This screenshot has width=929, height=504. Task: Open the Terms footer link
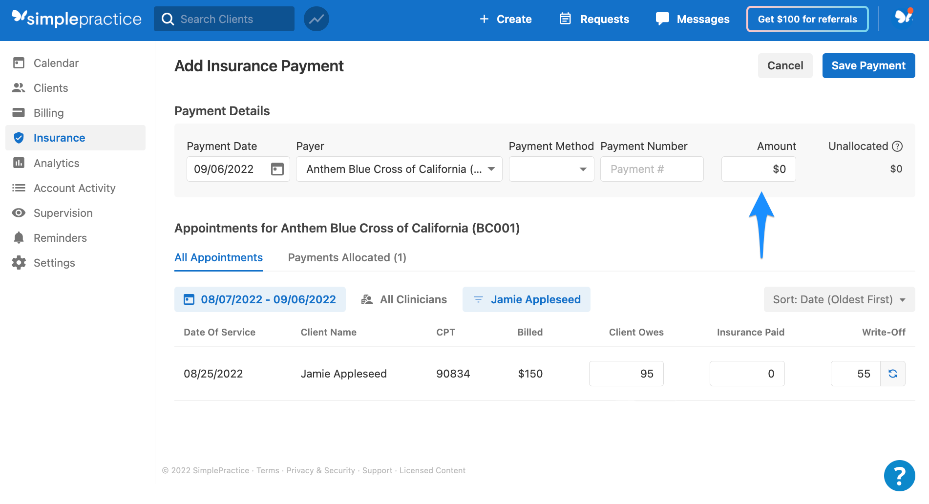pos(268,470)
